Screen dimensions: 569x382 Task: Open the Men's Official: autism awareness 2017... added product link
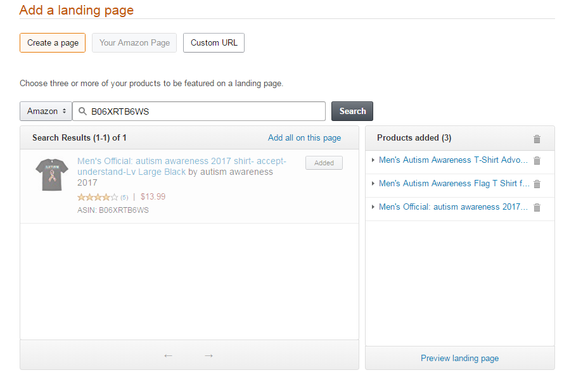pyautogui.click(x=453, y=207)
